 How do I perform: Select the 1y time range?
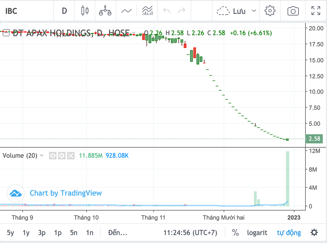coord(26,233)
